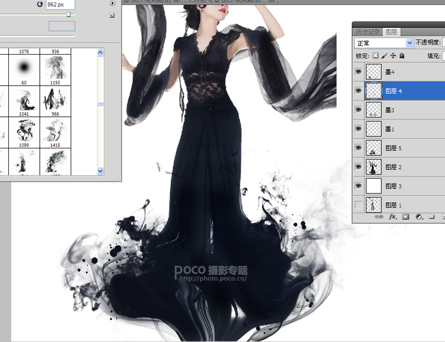Image resolution: width=445 pixels, height=342 pixels.
Task: Select the brush preset below brush 1415
Action: pyautogui.click(x=55, y=161)
